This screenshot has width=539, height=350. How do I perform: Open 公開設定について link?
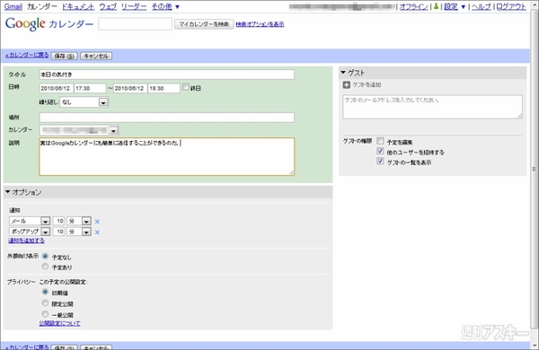(60, 323)
